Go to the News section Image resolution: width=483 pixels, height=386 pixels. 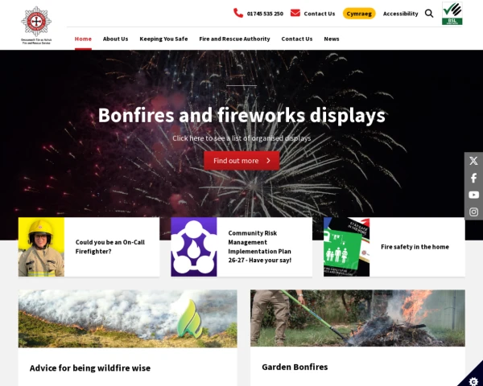[332, 39]
